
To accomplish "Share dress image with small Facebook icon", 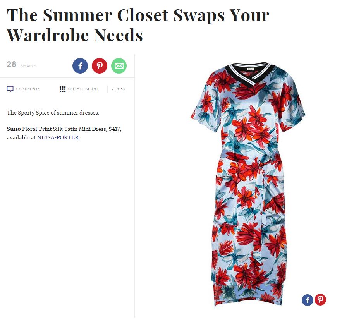I will (x=308, y=300).
